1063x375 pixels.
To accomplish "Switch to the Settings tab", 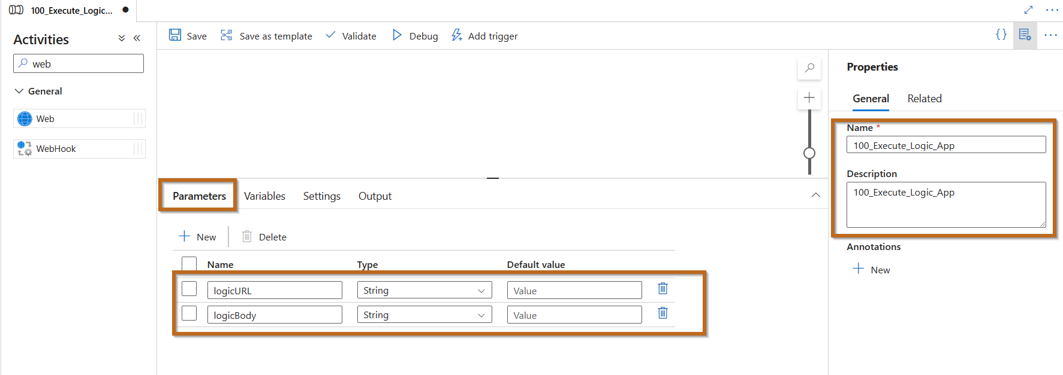I will (322, 196).
